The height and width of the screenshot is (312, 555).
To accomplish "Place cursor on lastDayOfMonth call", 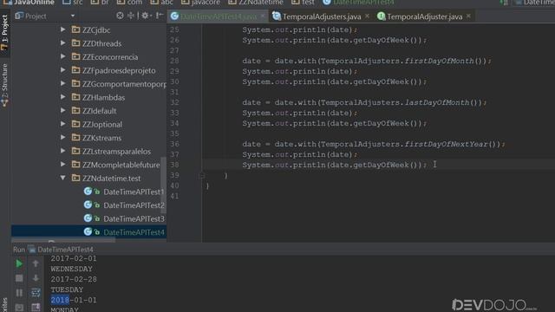I will [437, 102].
